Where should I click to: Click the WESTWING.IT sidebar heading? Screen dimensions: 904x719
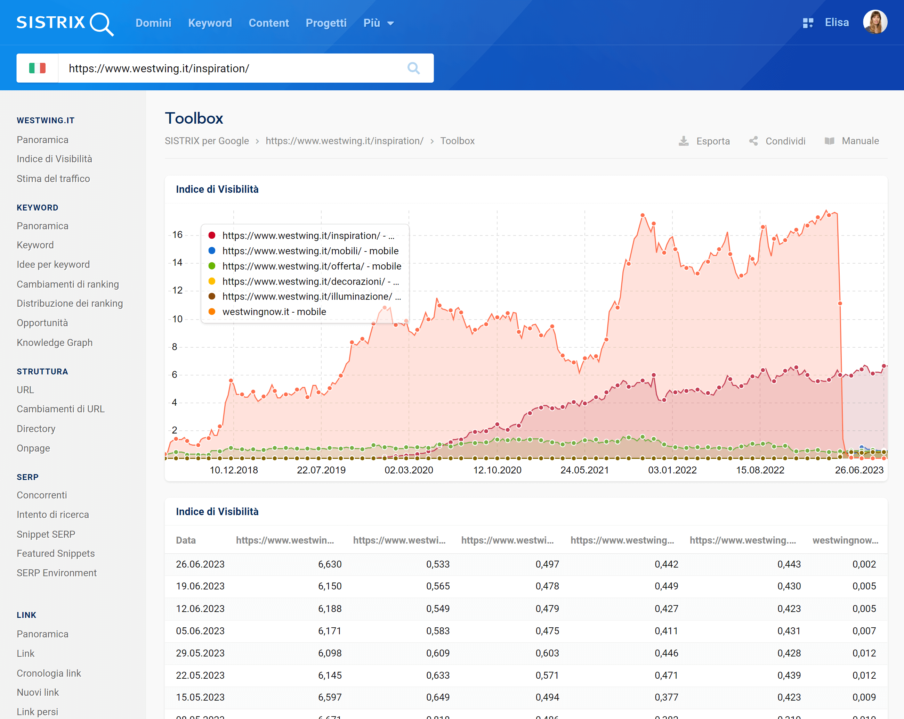(x=46, y=121)
